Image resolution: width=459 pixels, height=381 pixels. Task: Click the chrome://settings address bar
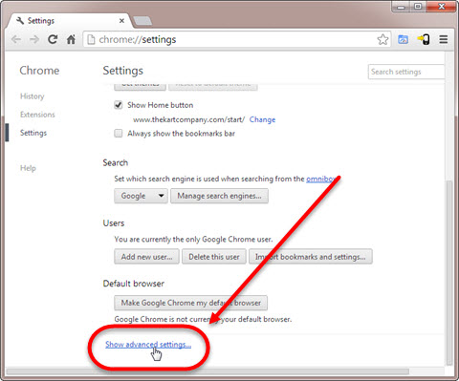click(236, 39)
